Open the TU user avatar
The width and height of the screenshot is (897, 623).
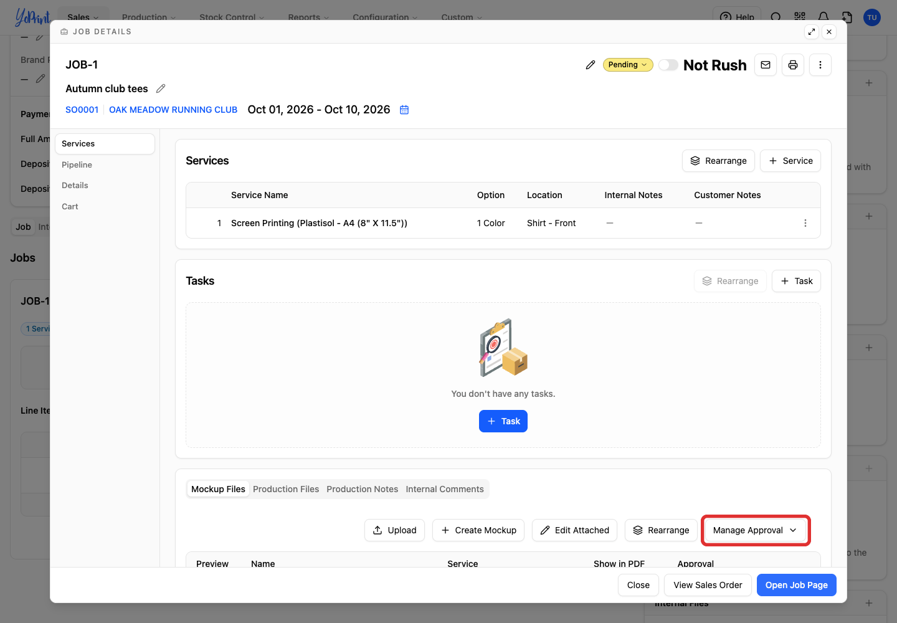click(872, 17)
